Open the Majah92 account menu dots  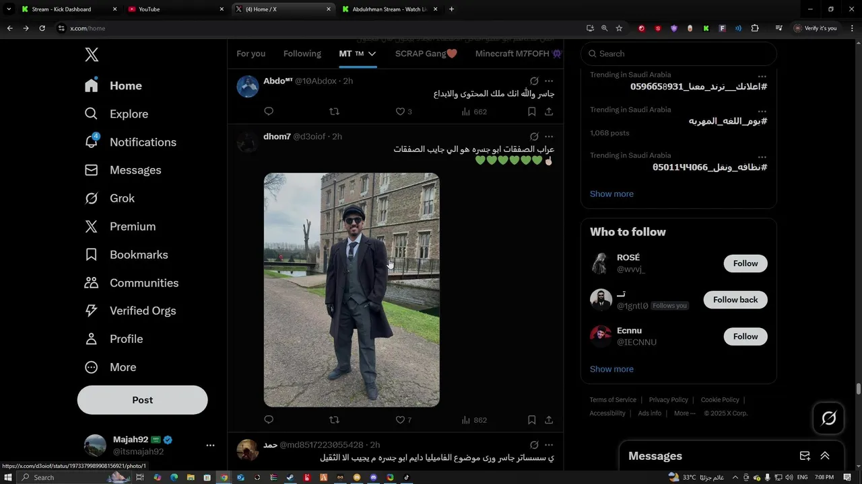pyautogui.click(x=210, y=445)
